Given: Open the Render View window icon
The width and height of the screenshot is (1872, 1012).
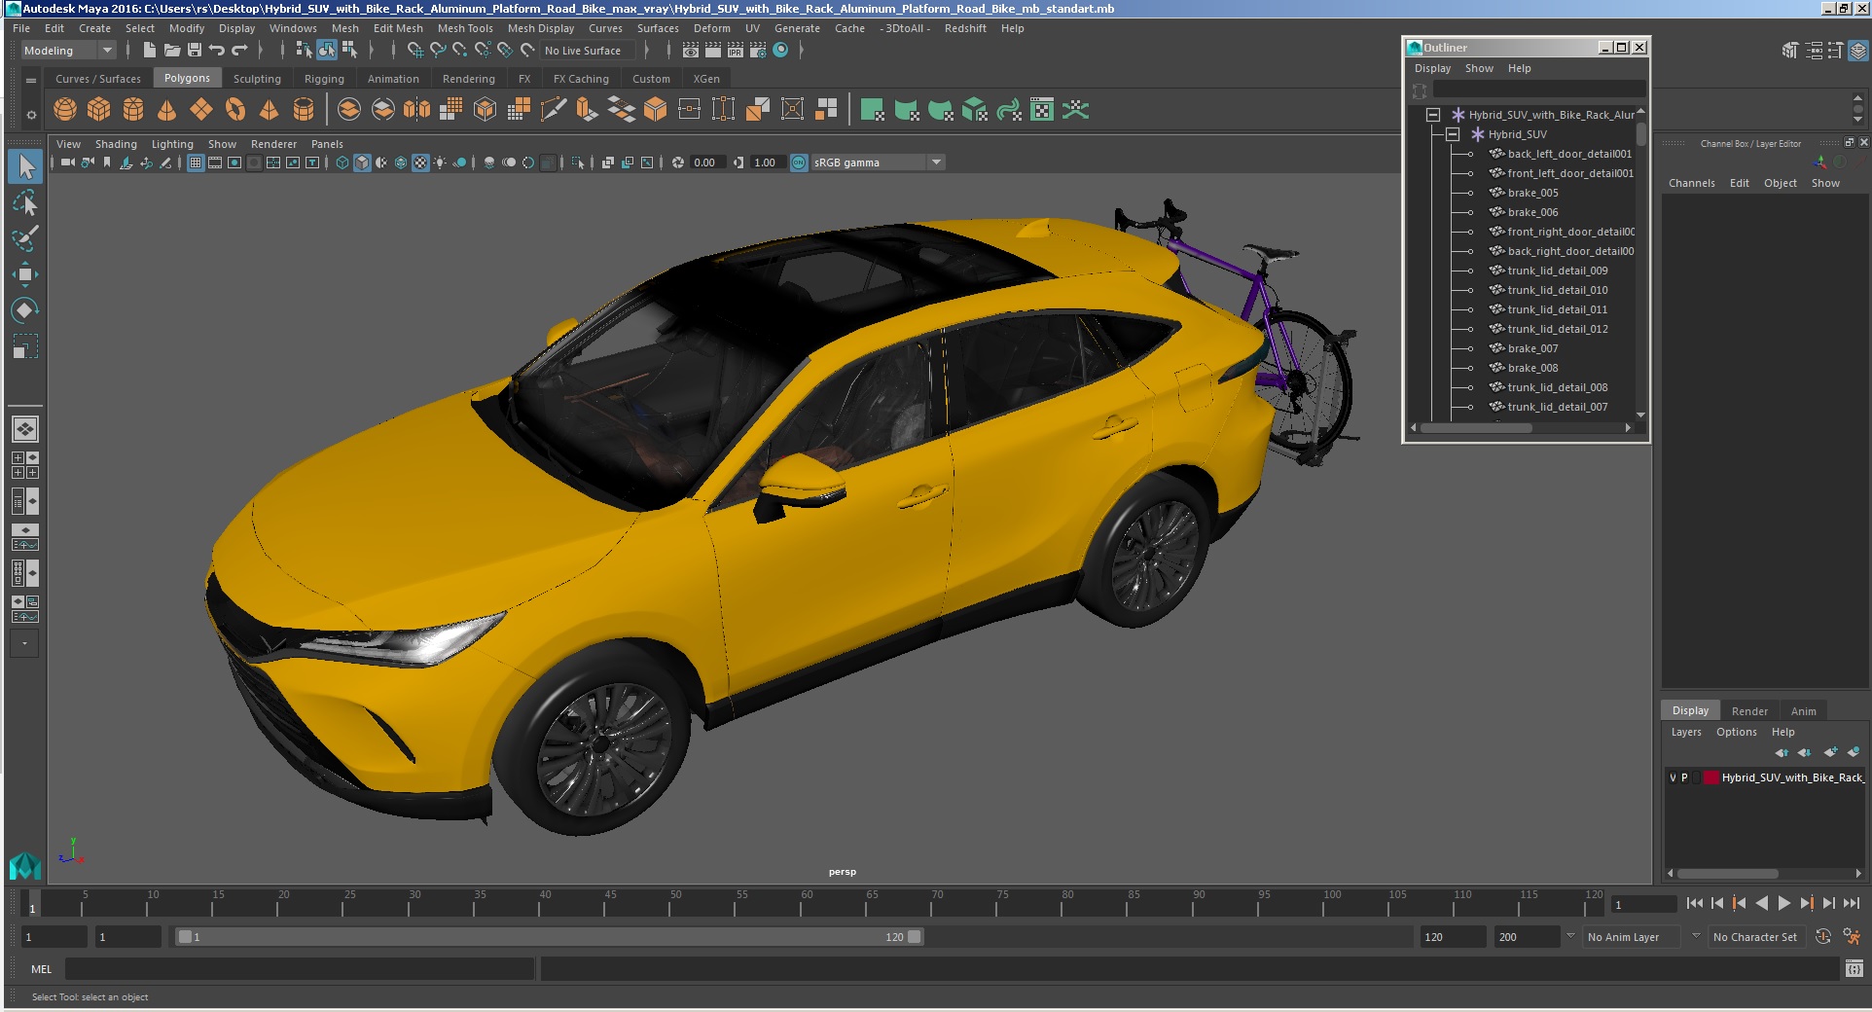Looking at the screenshot, I should click(x=691, y=51).
